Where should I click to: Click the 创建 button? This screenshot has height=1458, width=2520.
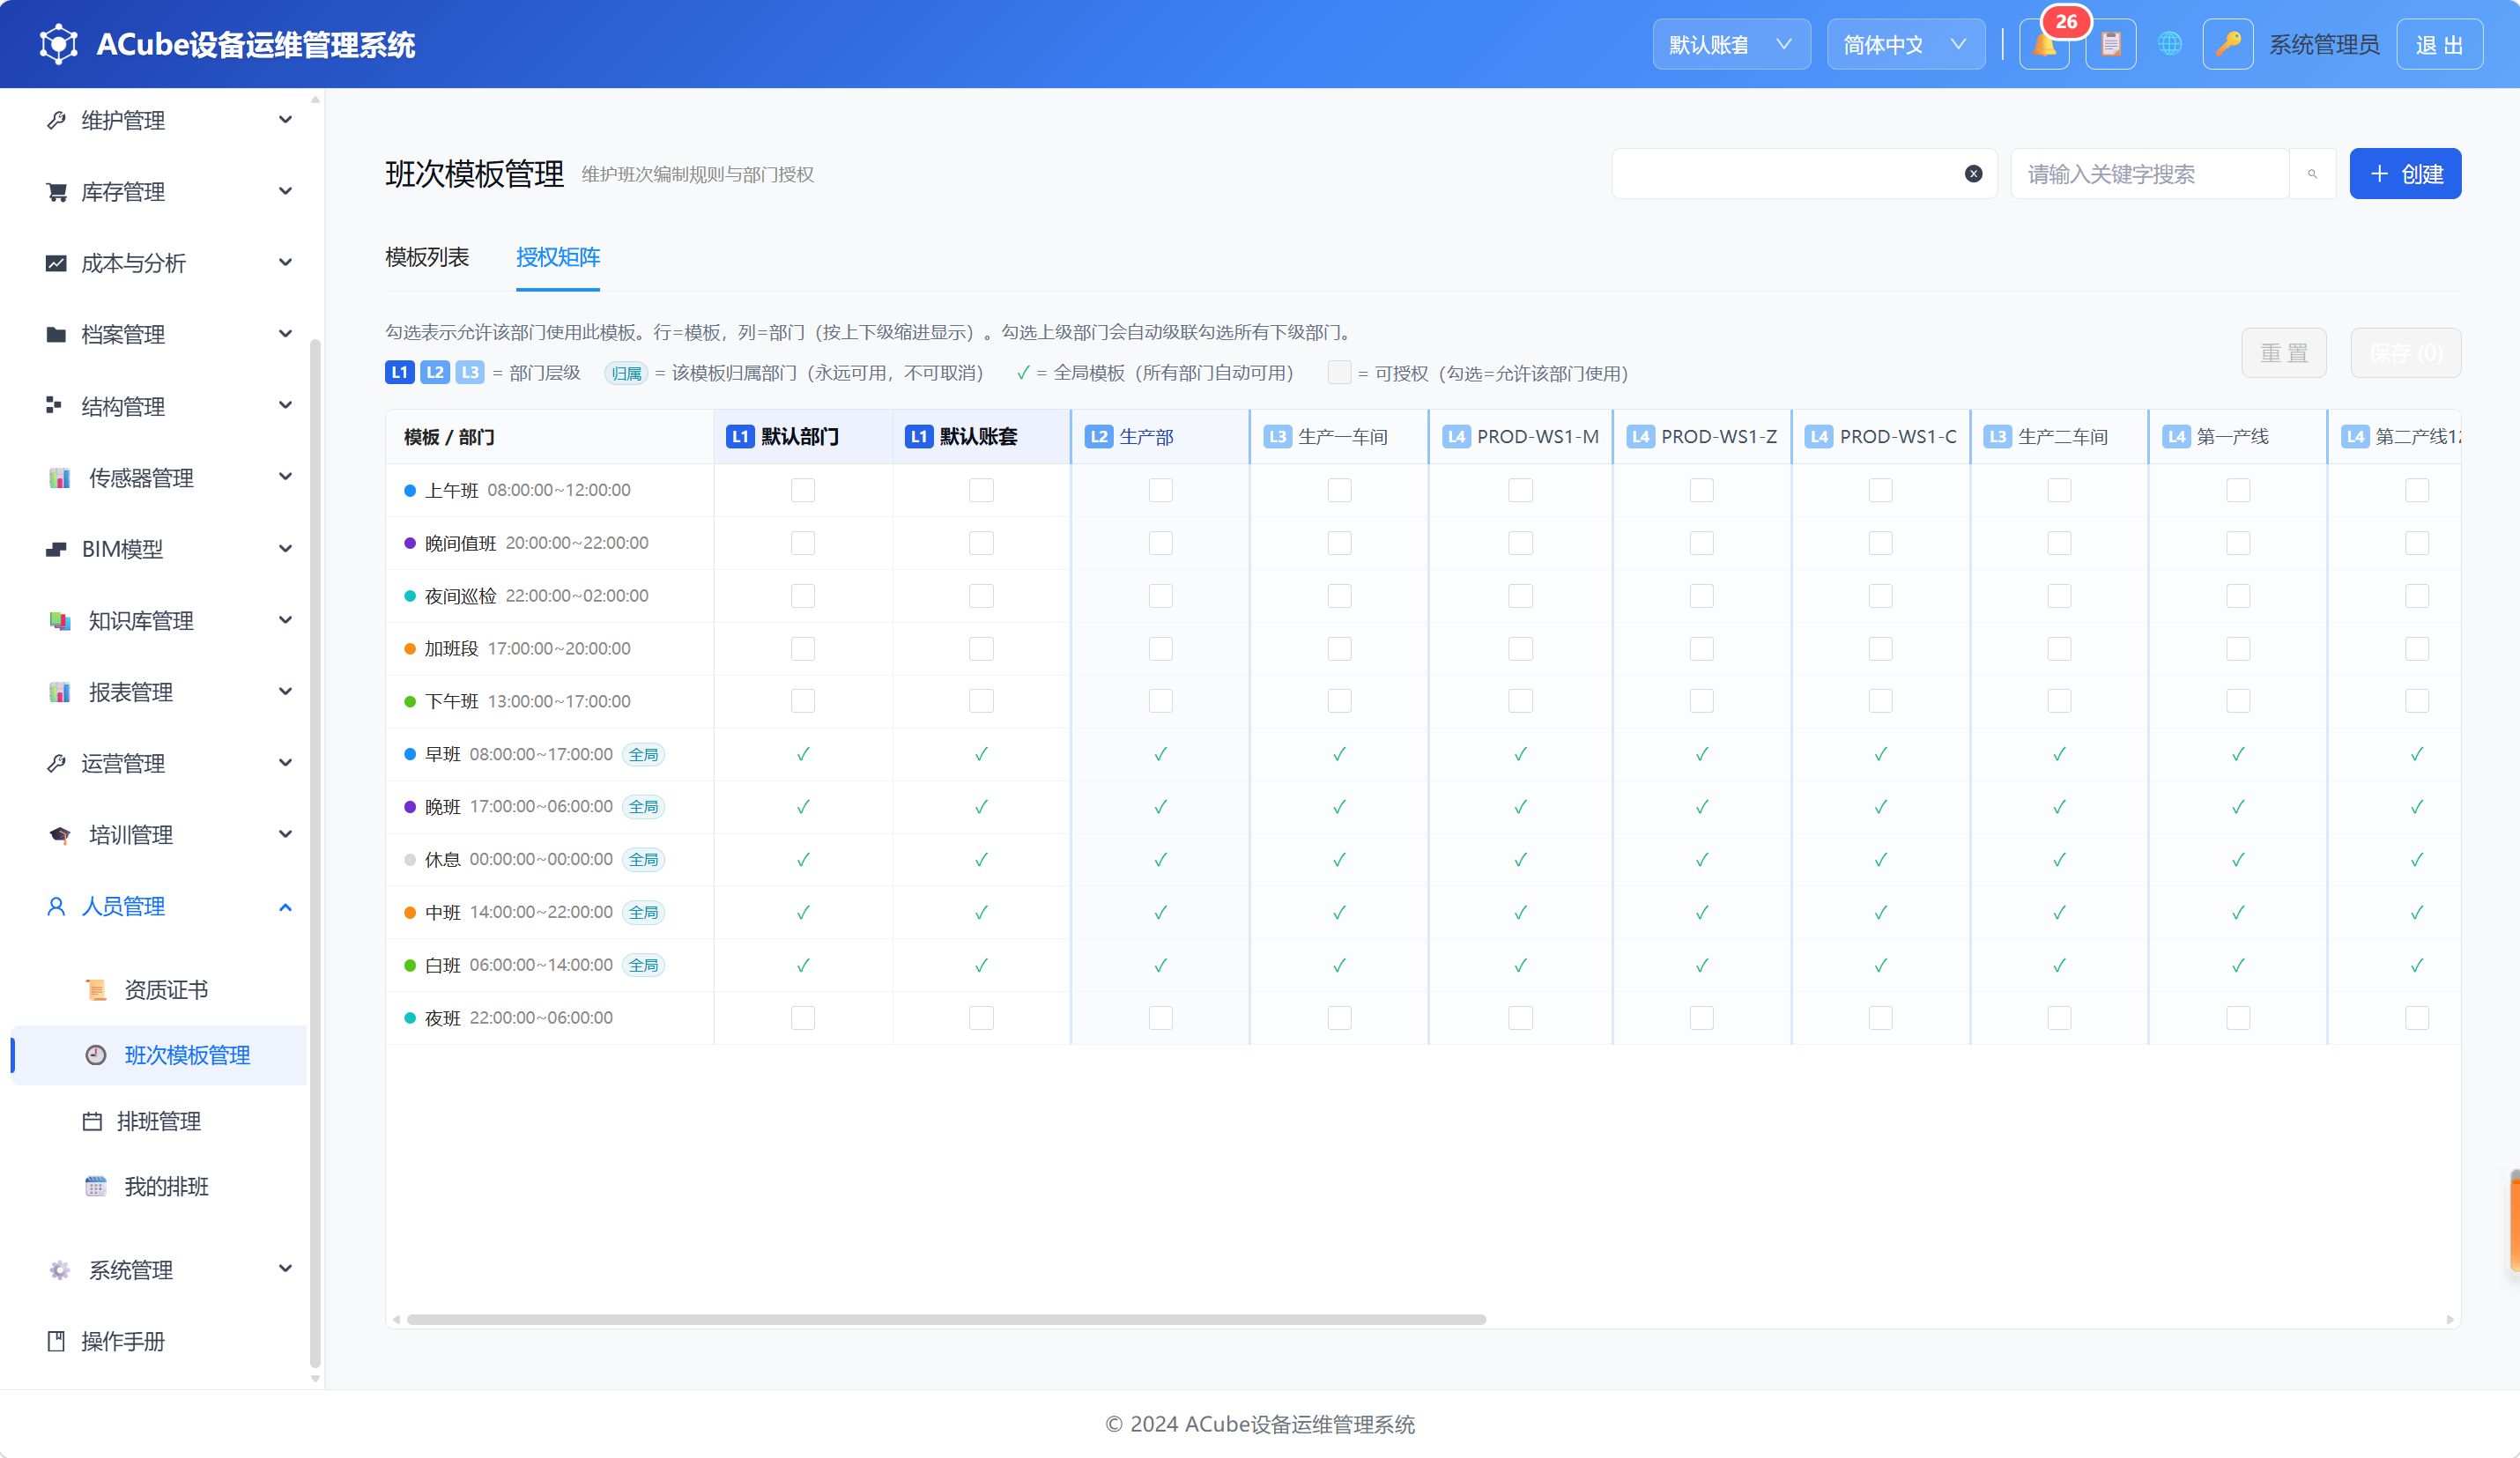(2405, 174)
